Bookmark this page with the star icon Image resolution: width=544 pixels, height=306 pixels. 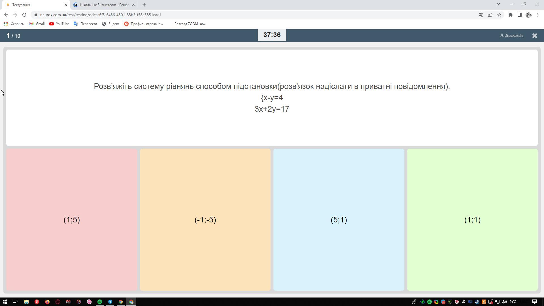pos(499,15)
